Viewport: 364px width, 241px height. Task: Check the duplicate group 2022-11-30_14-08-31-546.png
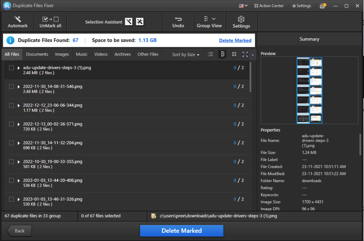pos(11,87)
